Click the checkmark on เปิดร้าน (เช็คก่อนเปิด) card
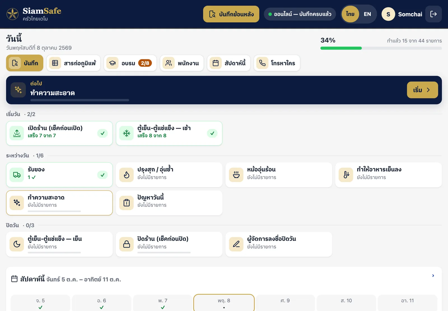Image resolution: width=448 pixels, height=311 pixels. (x=102, y=133)
